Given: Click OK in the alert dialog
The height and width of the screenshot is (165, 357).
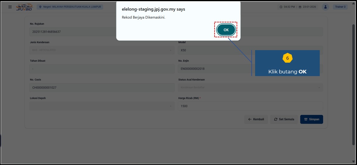Looking at the screenshot, I should (x=226, y=30).
